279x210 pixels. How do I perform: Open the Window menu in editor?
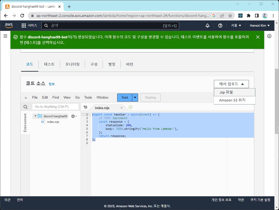point(102,97)
